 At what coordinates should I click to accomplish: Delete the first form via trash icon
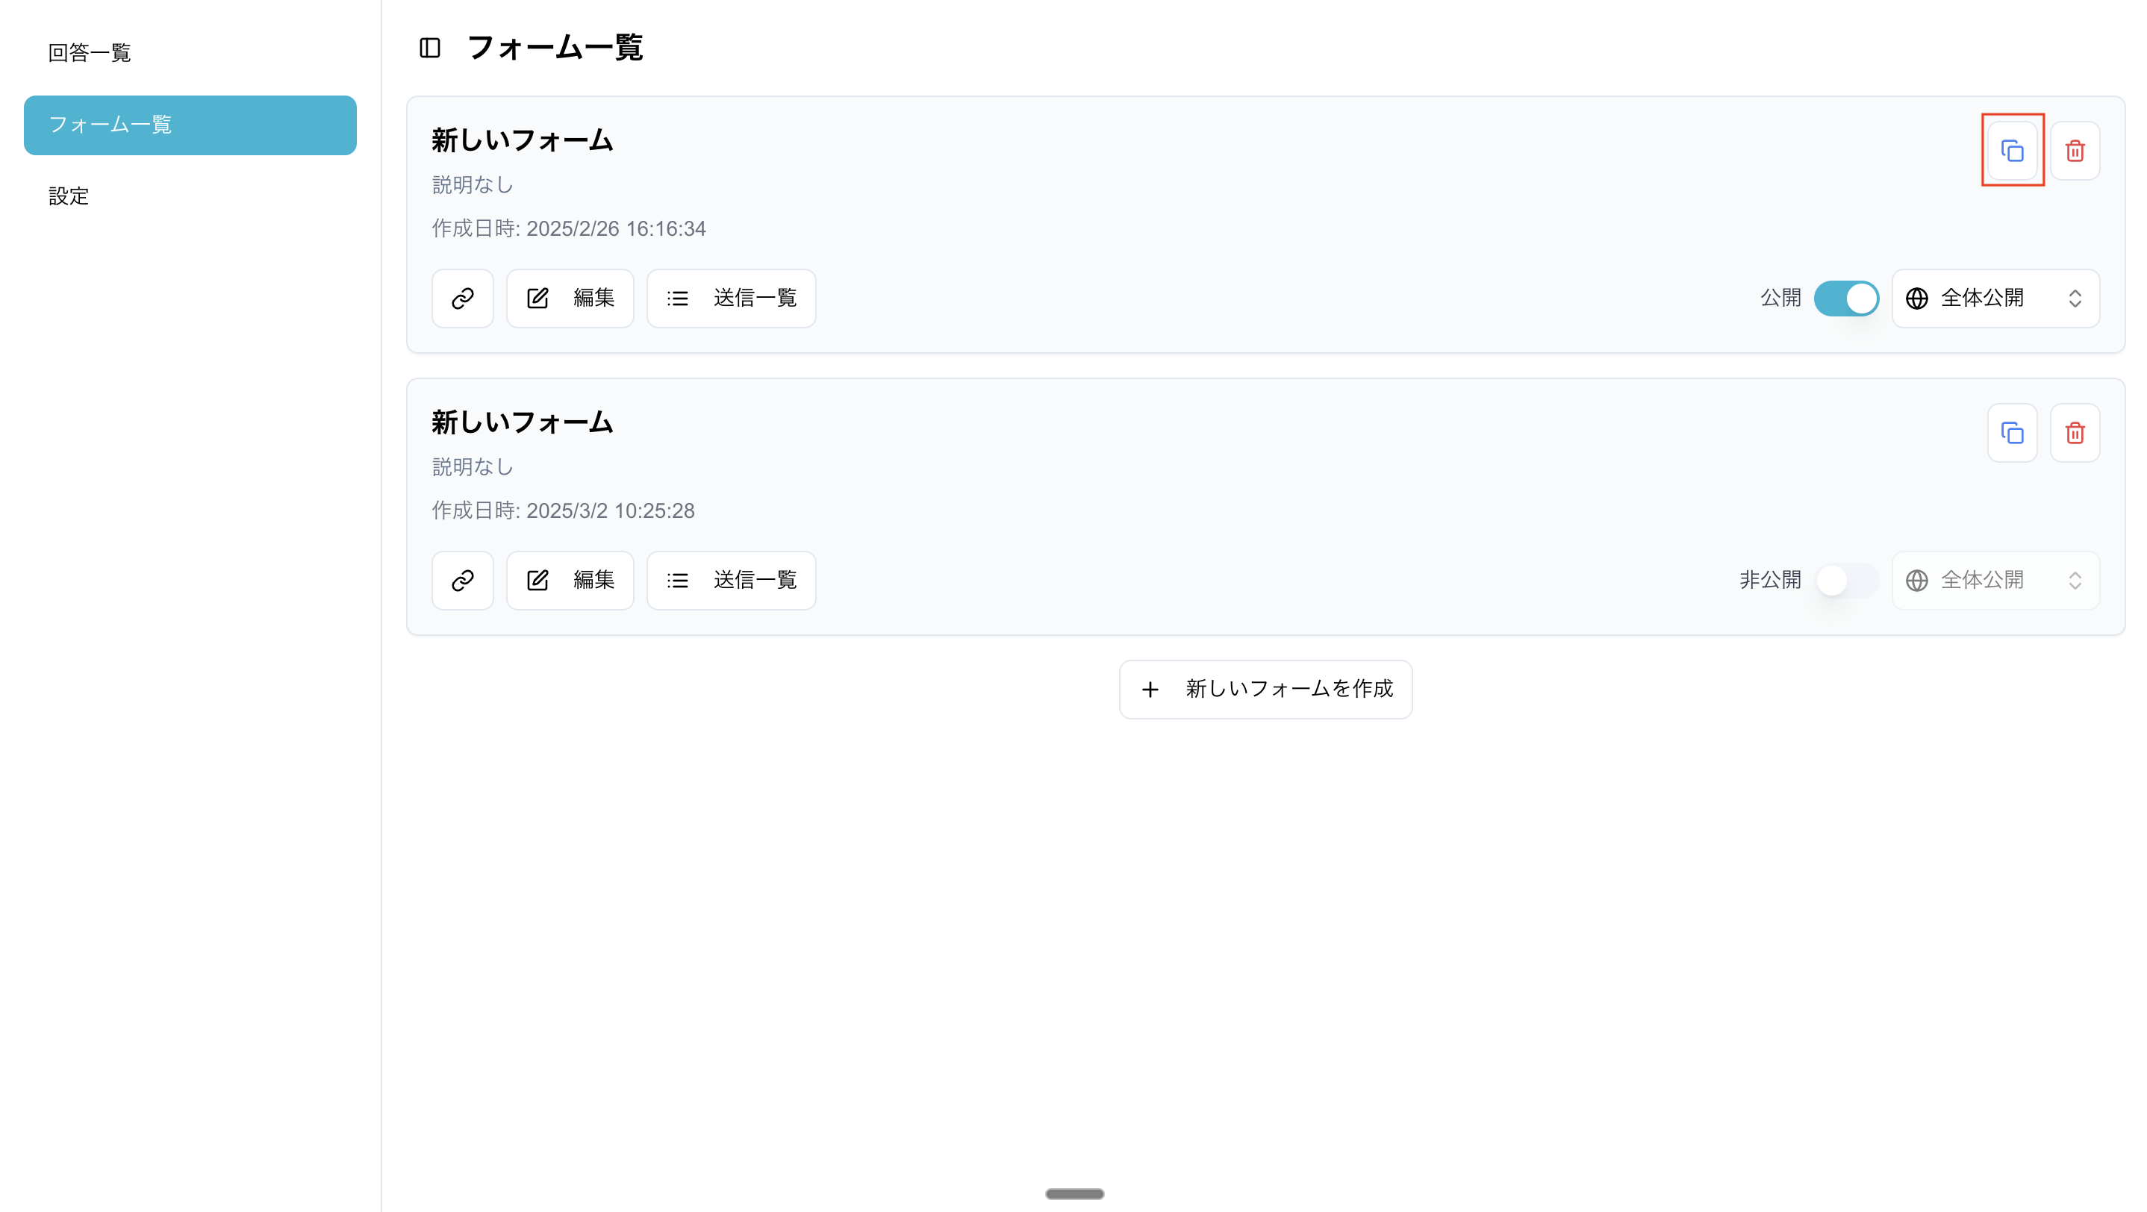coord(2075,151)
